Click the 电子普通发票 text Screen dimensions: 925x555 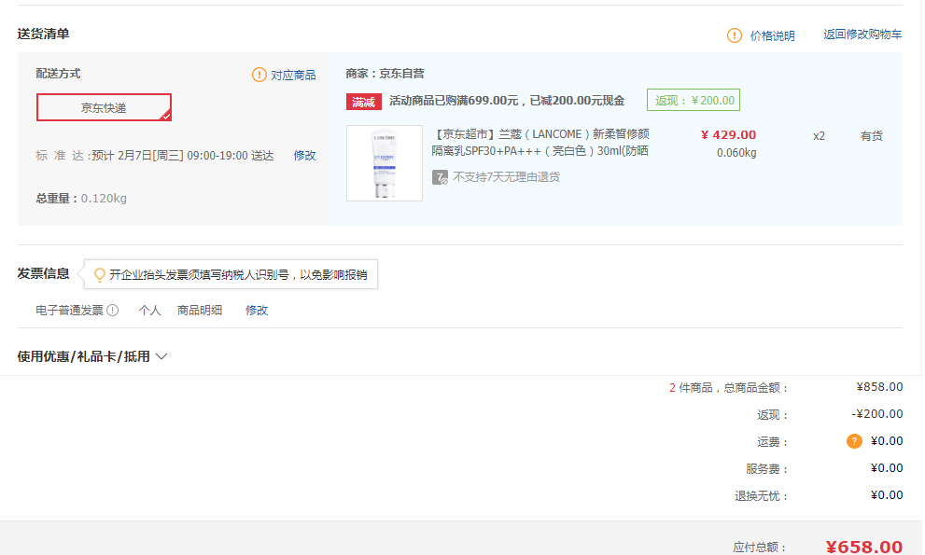(x=69, y=310)
